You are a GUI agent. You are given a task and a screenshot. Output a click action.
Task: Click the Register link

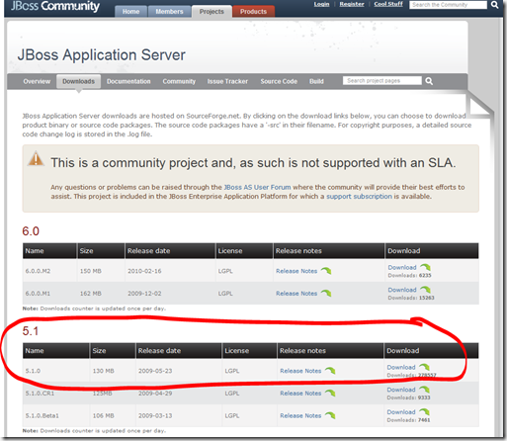pos(352,4)
